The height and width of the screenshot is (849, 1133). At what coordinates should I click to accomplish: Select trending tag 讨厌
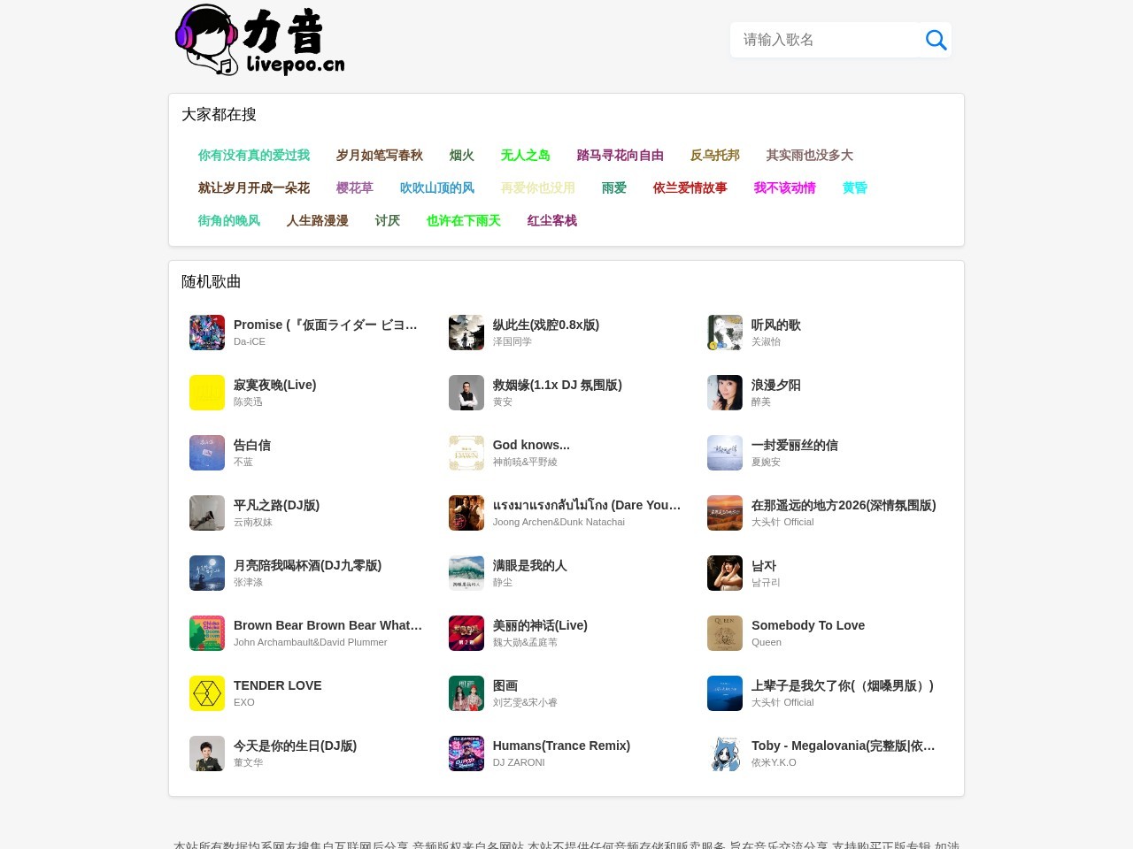click(388, 220)
